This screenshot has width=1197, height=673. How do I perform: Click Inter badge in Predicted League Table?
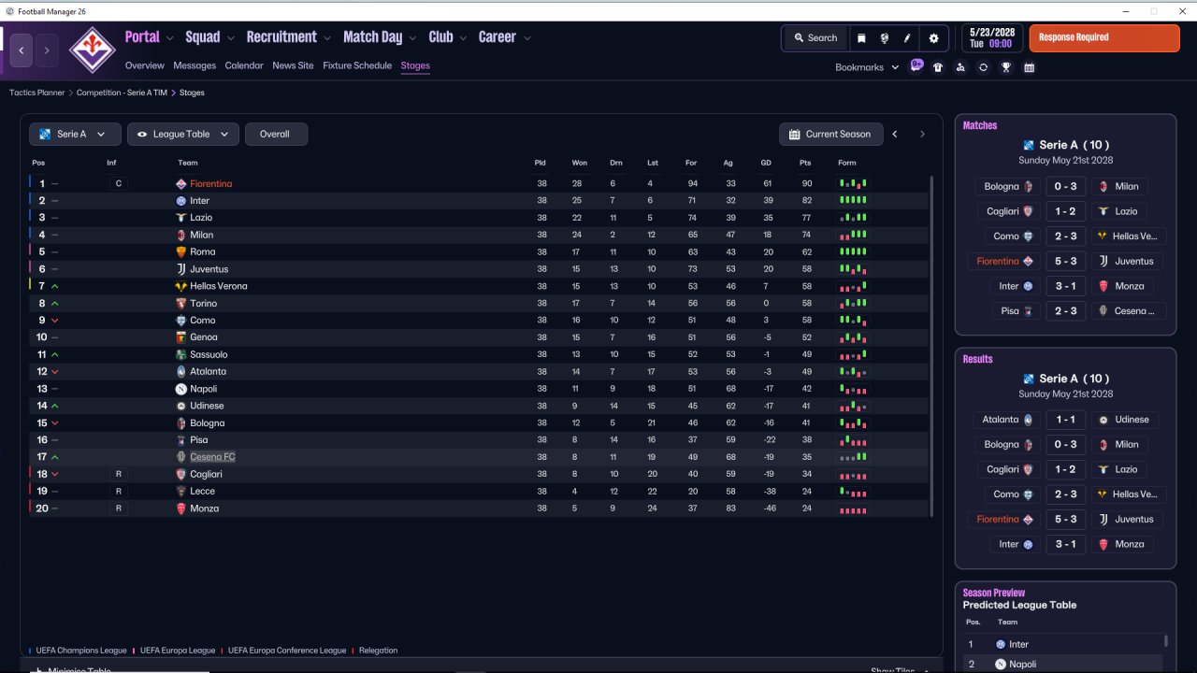[1001, 644]
